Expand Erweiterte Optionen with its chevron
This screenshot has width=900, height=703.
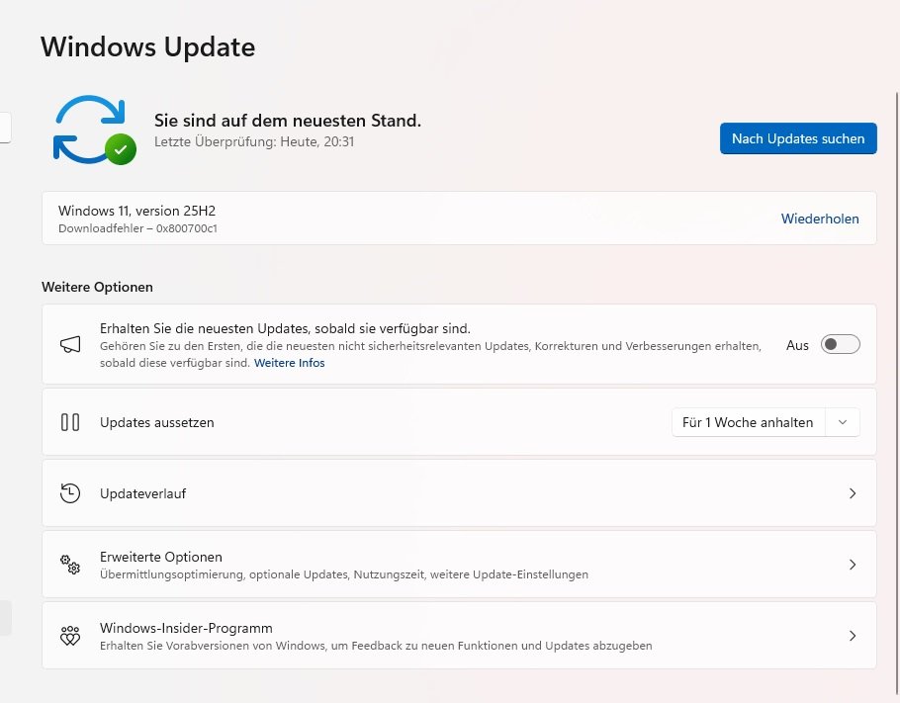(x=853, y=565)
